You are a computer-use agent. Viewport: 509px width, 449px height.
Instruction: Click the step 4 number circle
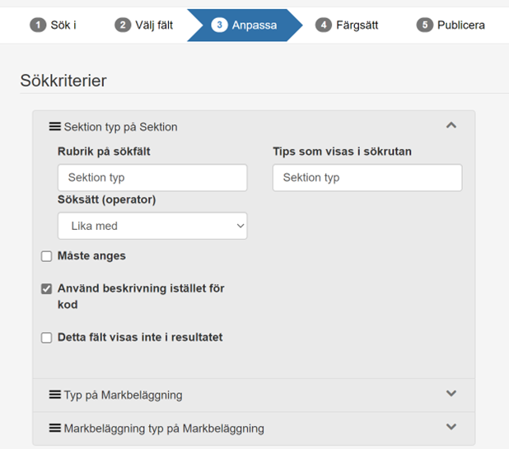[x=323, y=25]
